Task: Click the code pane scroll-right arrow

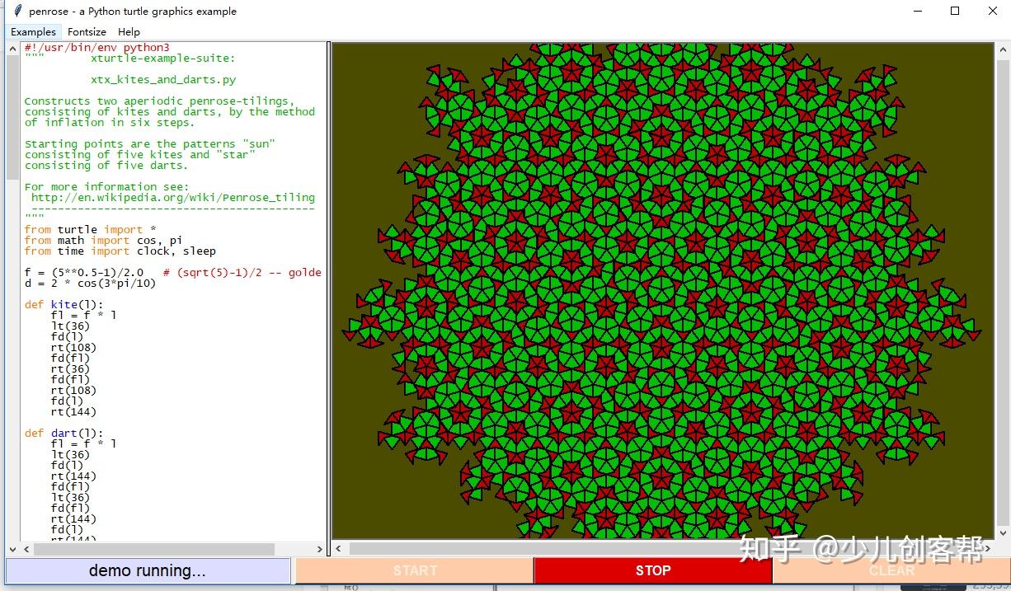Action: [x=321, y=549]
